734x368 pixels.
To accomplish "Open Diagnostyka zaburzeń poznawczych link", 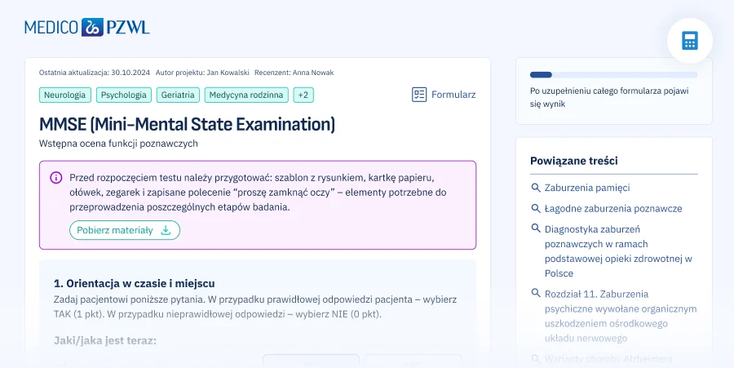I will click(x=618, y=251).
